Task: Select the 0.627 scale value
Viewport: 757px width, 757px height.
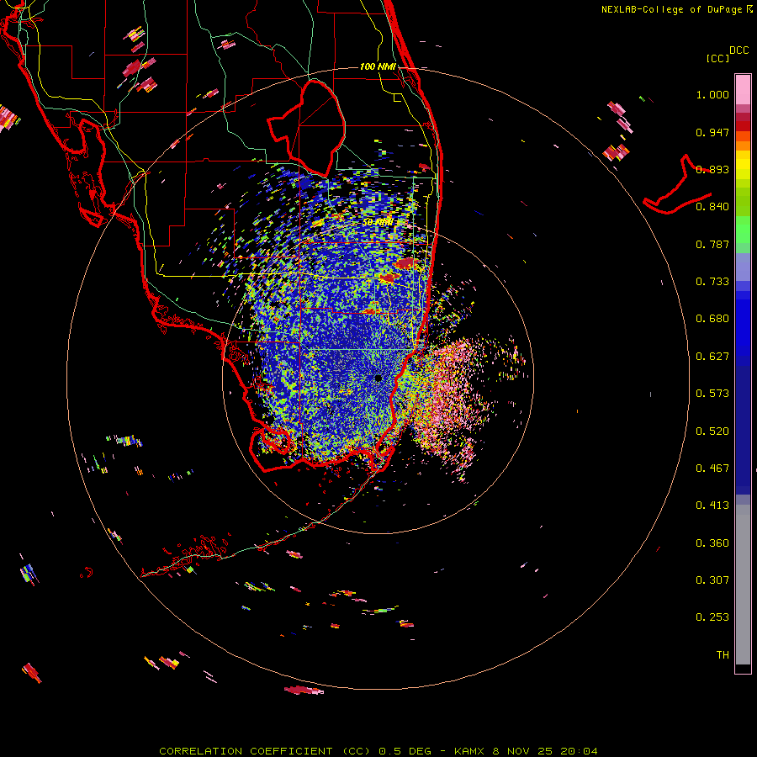Action: [712, 357]
